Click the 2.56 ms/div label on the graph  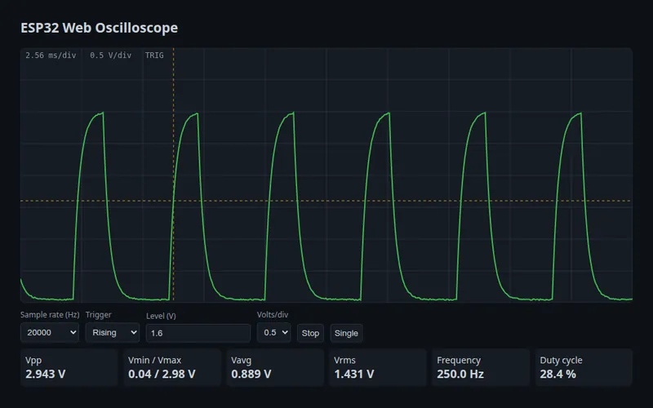[51, 55]
